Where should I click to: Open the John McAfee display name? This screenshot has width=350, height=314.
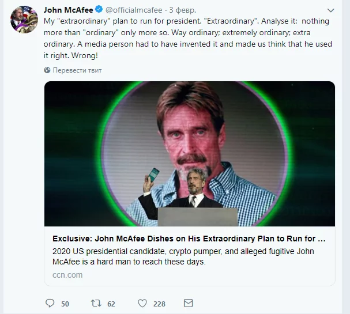click(x=68, y=10)
